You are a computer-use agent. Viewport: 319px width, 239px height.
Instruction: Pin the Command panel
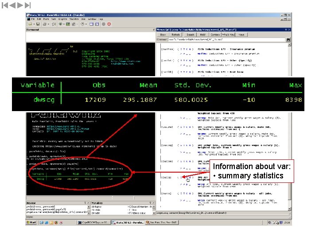[x=153, y=30]
